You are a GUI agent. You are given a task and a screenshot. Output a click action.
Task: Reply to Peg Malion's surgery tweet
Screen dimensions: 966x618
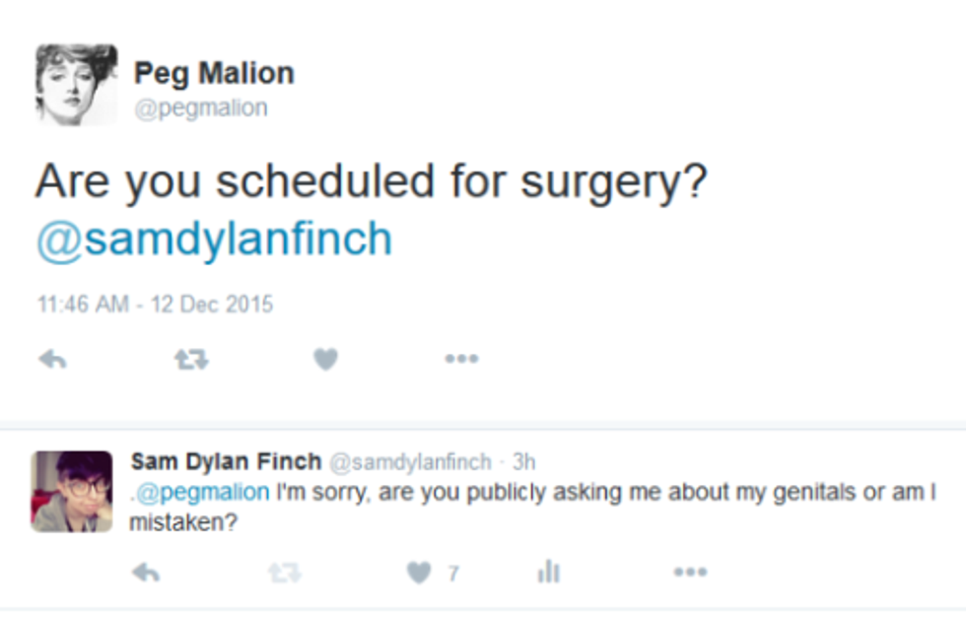[x=52, y=361]
